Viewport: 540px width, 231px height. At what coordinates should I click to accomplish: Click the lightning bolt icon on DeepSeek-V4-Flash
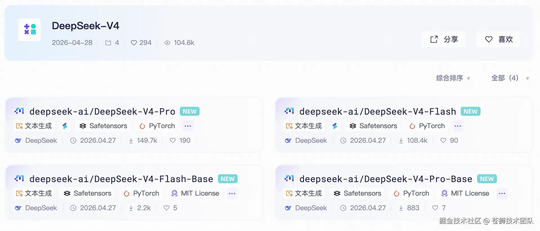(335, 126)
